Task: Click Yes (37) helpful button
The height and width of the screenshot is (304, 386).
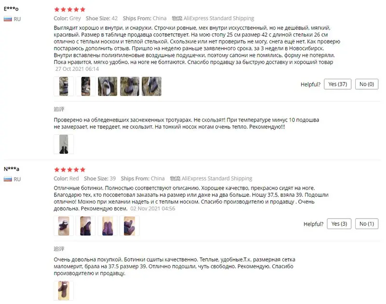Action: click(337, 84)
